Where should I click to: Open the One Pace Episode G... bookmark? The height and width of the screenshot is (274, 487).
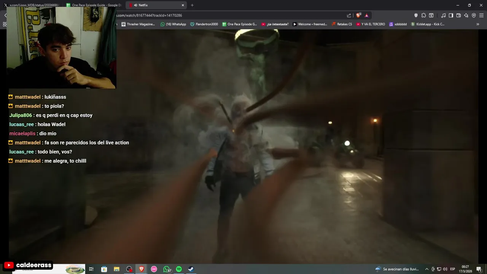pyautogui.click(x=240, y=24)
